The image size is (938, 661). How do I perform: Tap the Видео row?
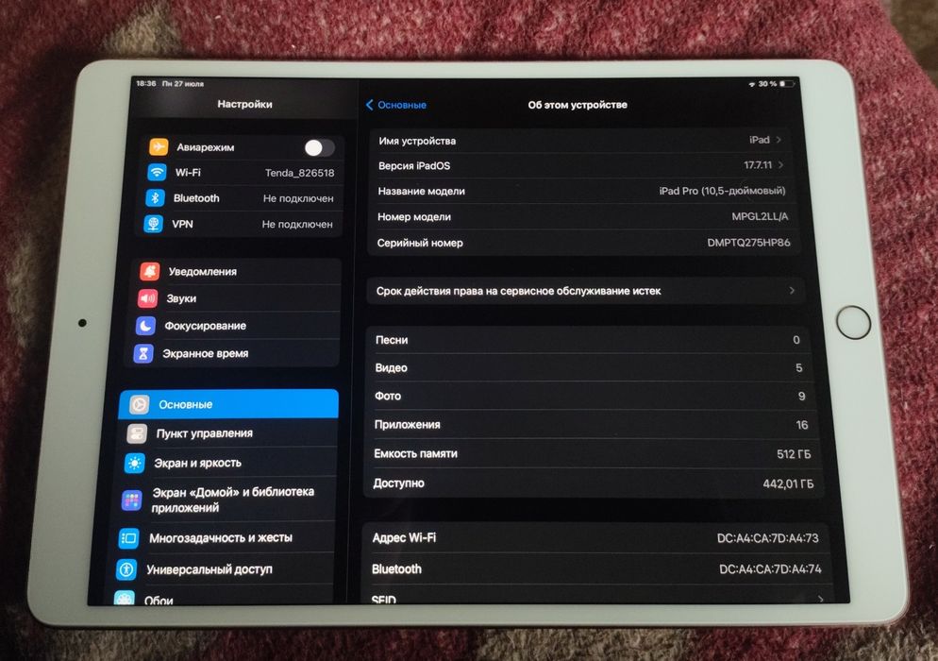pyautogui.click(x=589, y=367)
